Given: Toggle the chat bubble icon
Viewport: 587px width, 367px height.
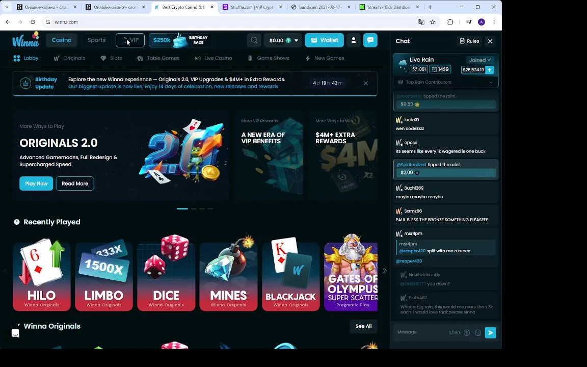Looking at the screenshot, I should [x=370, y=40].
